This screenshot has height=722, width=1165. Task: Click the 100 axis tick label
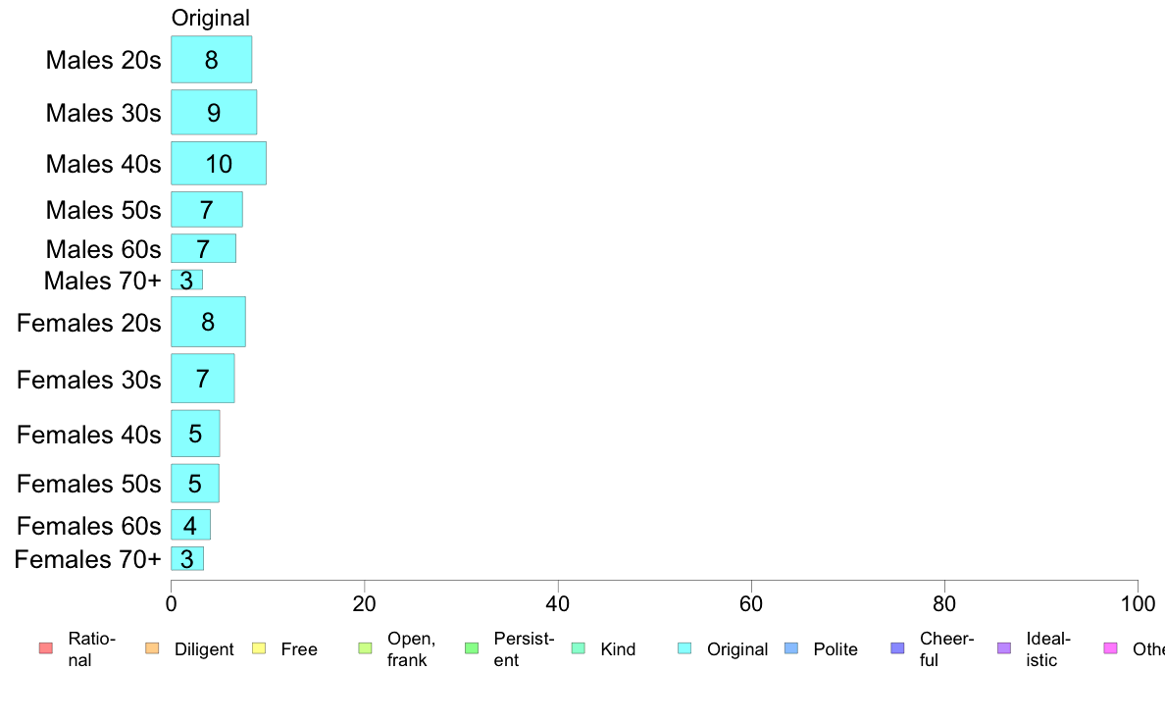[x=1138, y=604]
